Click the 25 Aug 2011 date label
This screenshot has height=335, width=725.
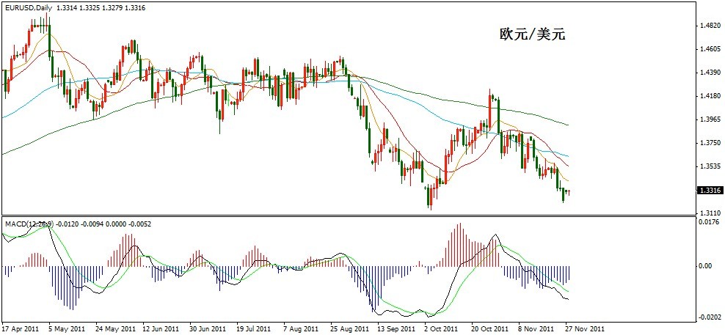[x=348, y=329]
